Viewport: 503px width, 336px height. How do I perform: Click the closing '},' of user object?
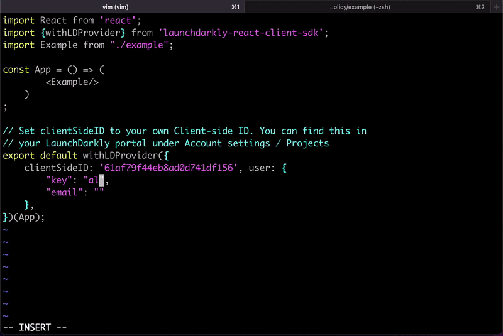pos(29,205)
